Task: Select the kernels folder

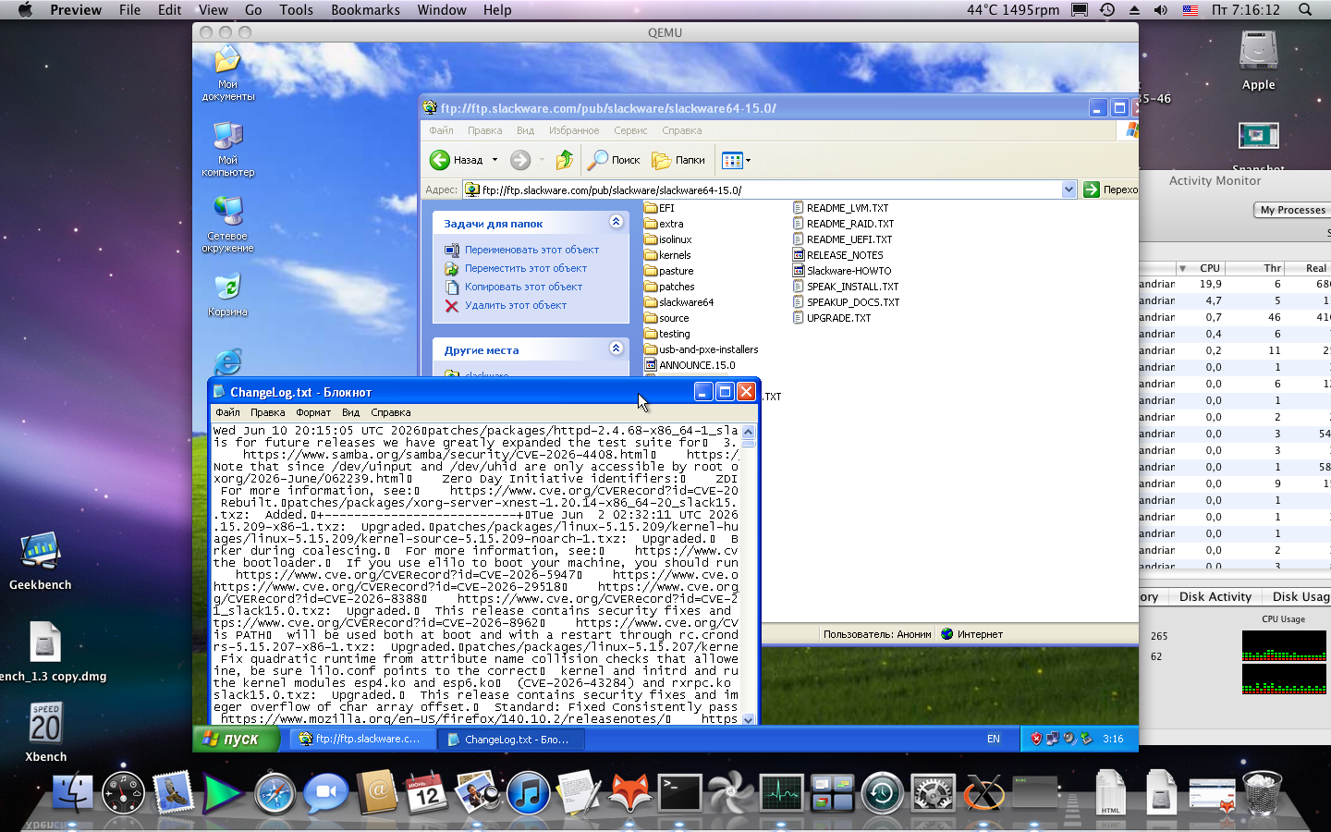Action: (x=667, y=255)
